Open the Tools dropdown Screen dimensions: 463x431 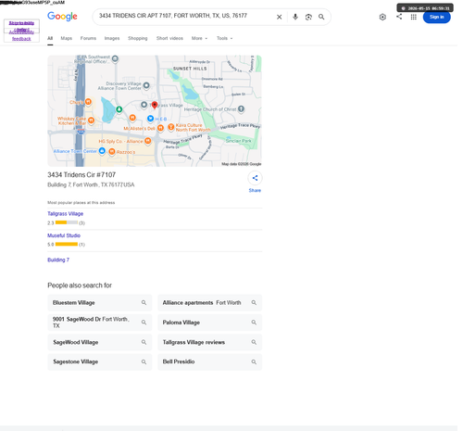(224, 38)
